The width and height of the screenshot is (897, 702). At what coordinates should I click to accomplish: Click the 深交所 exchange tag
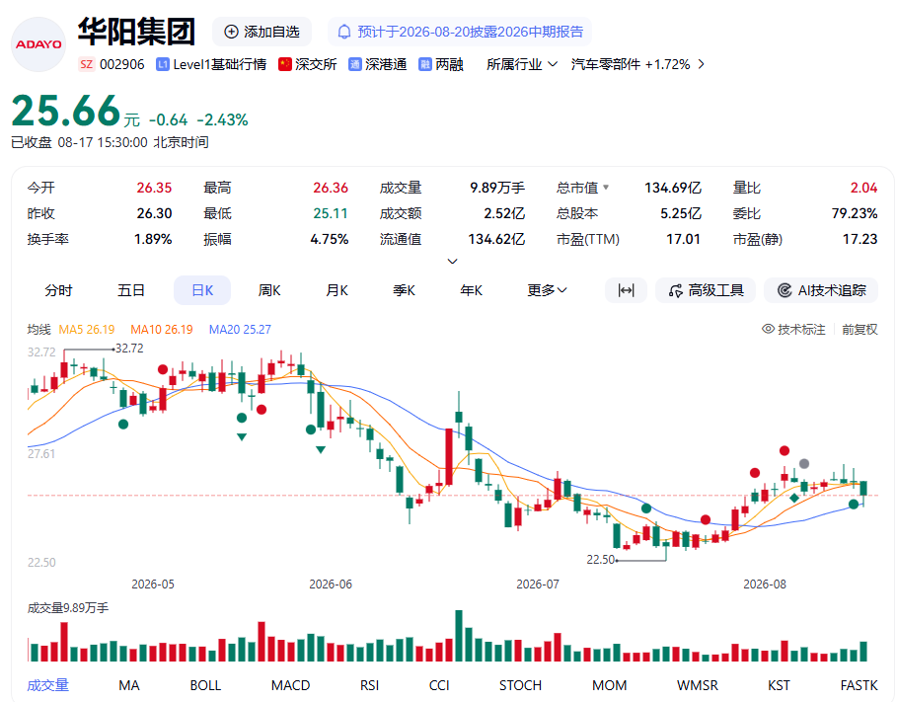point(316,64)
